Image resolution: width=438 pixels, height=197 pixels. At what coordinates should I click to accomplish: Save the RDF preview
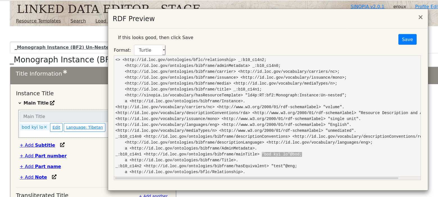pos(407,39)
